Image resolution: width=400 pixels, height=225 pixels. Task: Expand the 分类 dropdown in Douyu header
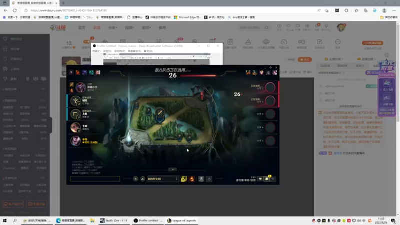click(113, 28)
